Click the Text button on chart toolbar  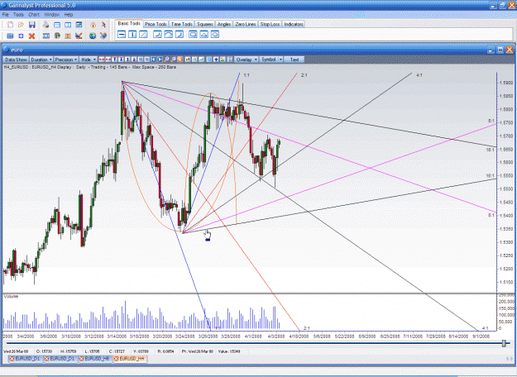coord(294,60)
